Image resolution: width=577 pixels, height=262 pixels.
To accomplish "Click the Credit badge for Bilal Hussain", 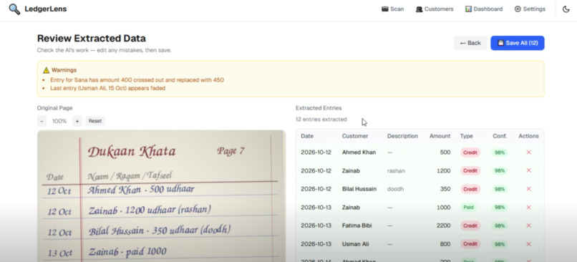I will tap(470, 189).
